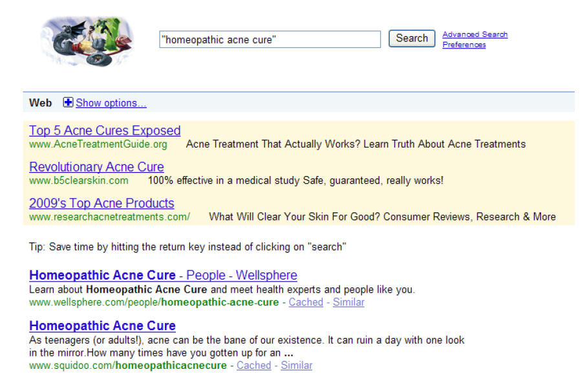Click the 'As teenagers (or adults!)' snippet text
This screenshot has width=585, height=376.
coord(247,346)
